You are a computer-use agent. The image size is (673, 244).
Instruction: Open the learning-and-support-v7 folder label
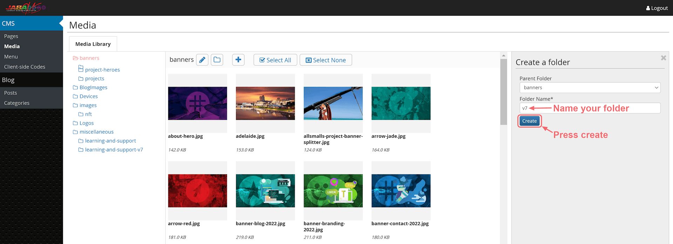(x=114, y=150)
